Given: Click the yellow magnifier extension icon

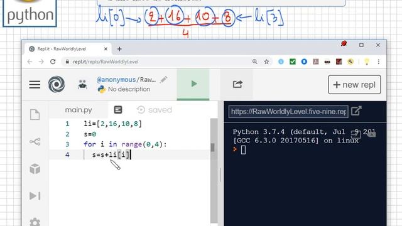Looking at the screenshot, I should (x=350, y=62).
